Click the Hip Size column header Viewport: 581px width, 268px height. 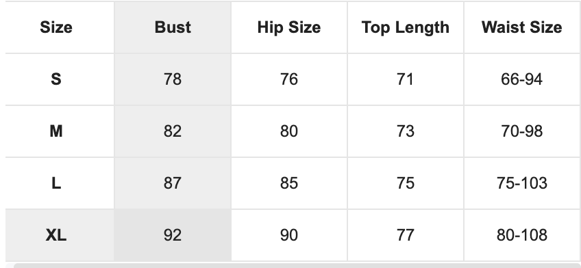(x=289, y=27)
